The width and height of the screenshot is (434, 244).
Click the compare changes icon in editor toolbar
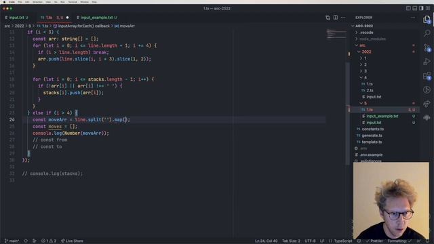328,18
